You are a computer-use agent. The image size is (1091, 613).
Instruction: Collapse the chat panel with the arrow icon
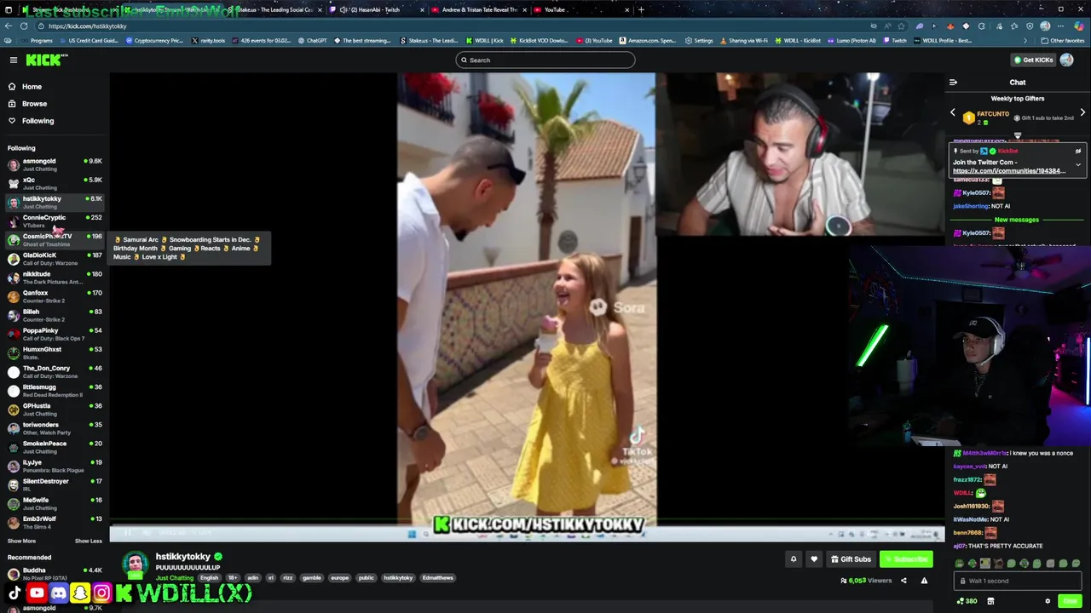[953, 83]
